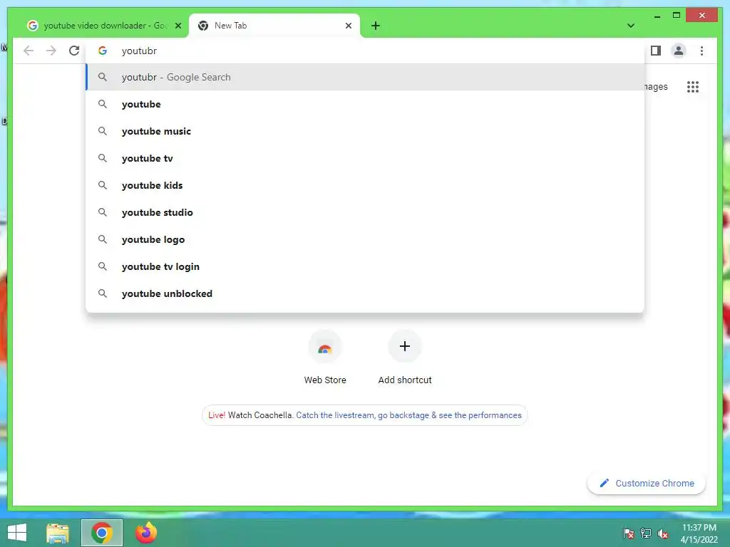Open the Action Center flag icon
The height and width of the screenshot is (547, 730).
pos(629,533)
